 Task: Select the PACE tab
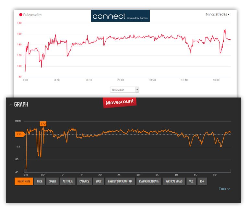40,181
